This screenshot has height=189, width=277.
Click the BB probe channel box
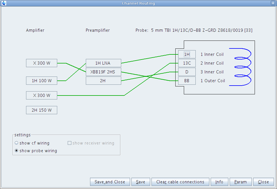[187, 81]
